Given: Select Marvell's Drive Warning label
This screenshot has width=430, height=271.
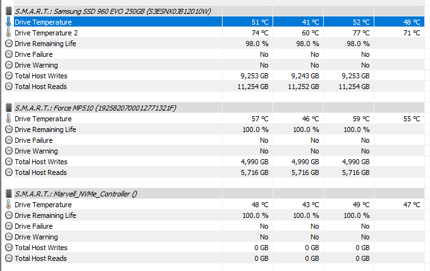Looking at the screenshot, I should tap(36, 237).
